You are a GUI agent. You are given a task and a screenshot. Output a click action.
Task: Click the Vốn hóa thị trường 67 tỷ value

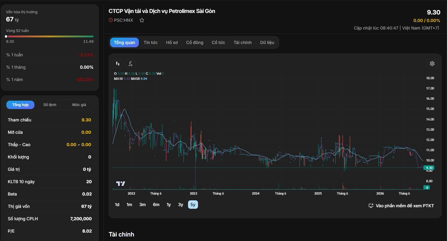tap(12, 19)
